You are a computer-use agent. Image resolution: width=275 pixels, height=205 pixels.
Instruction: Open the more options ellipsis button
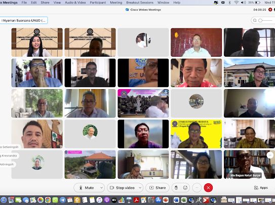pyautogui.click(x=197, y=188)
